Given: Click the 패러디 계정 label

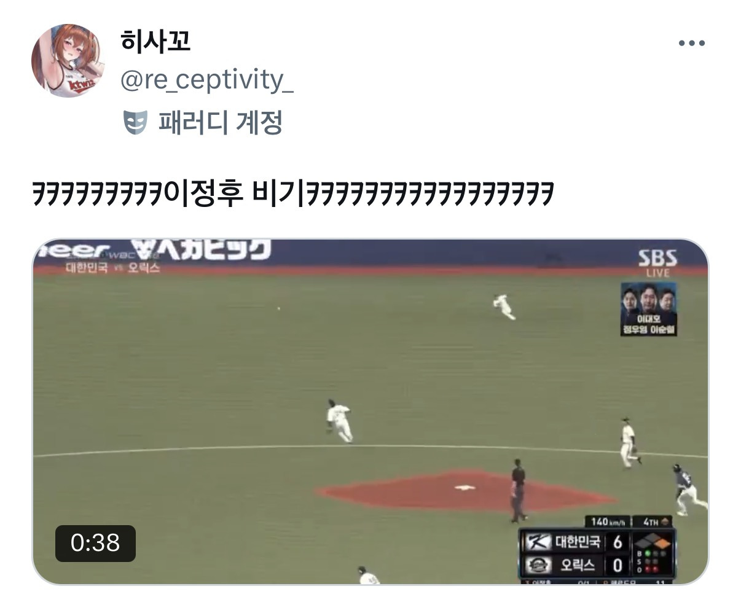Looking at the screenshot, I should [x=220, y=122].
